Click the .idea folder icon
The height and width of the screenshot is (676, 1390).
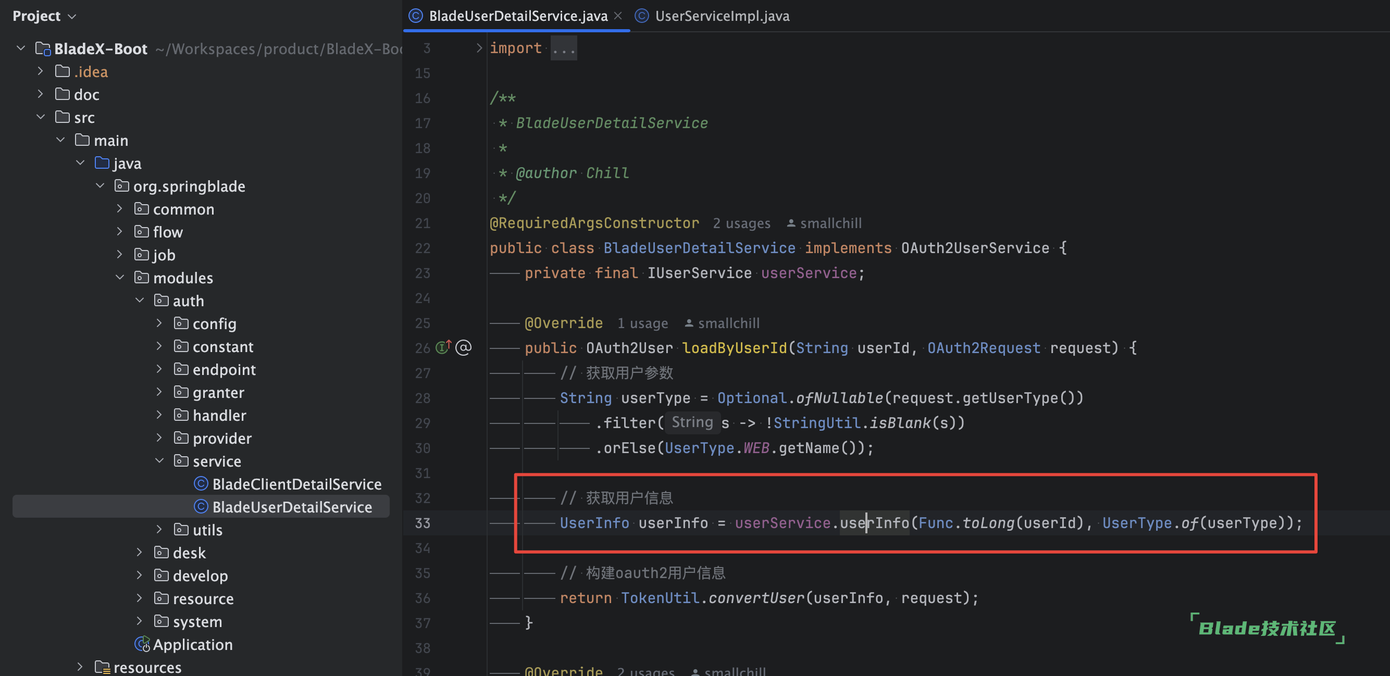click(x=63, y=71)
